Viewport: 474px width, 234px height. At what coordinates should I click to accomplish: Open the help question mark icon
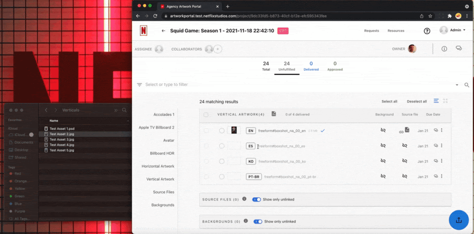click(427, 31)
